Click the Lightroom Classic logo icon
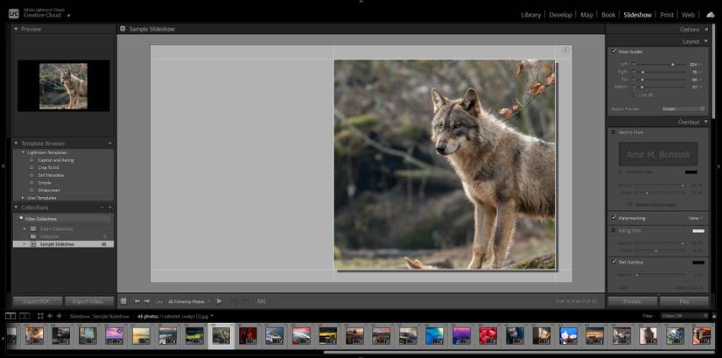The image size is (722, 358). pyautogui.click(x=13, y=13)
